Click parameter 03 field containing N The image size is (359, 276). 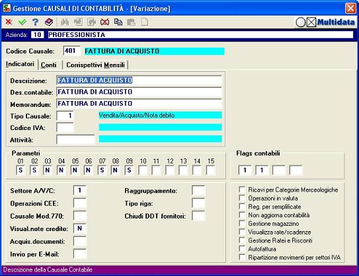[x=48, y=170]
